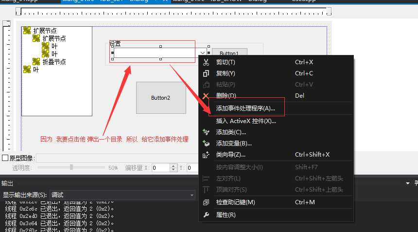Click output line containing 0x2ed0

point(59,216)
